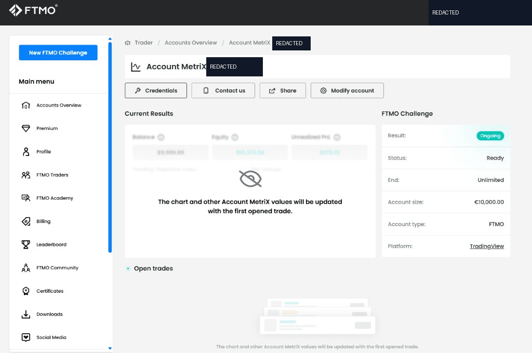Click the Balance info icon
Image resolution: width=532 pixels, height=353 pixels.
coord(161,137)
